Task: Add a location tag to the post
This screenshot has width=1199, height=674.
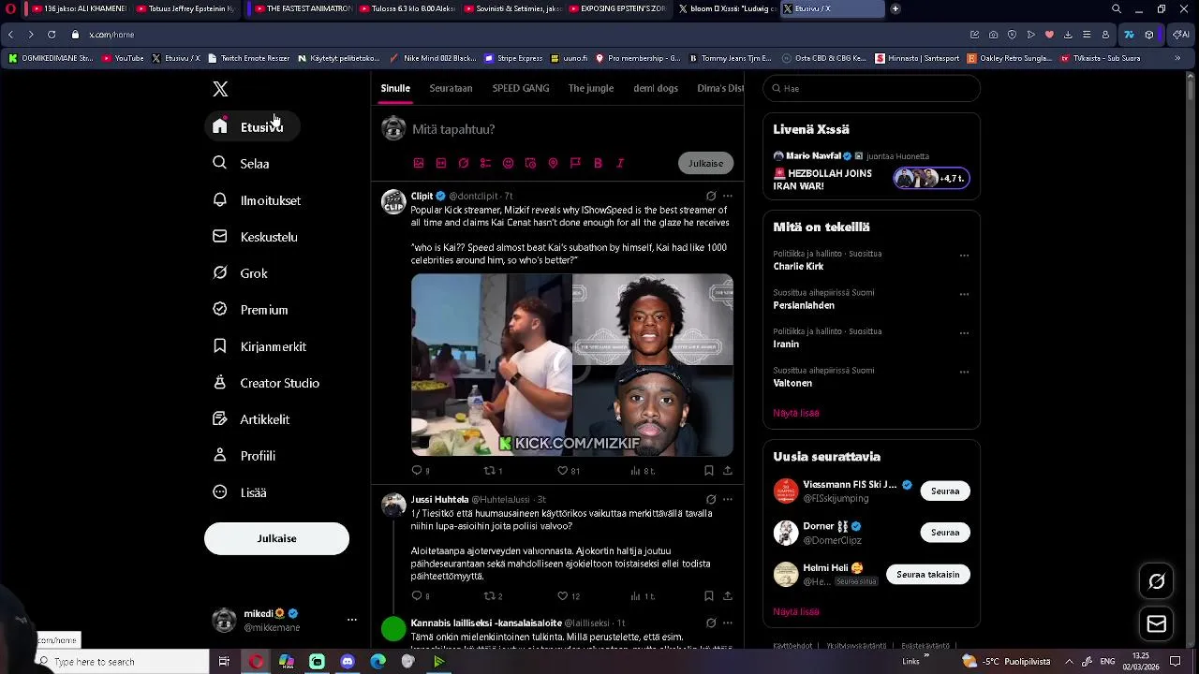Action: [553, 163]
